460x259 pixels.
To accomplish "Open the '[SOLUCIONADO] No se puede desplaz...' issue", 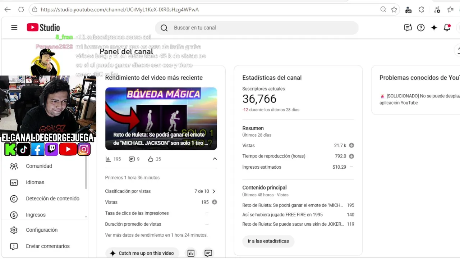I will point(420,99).
